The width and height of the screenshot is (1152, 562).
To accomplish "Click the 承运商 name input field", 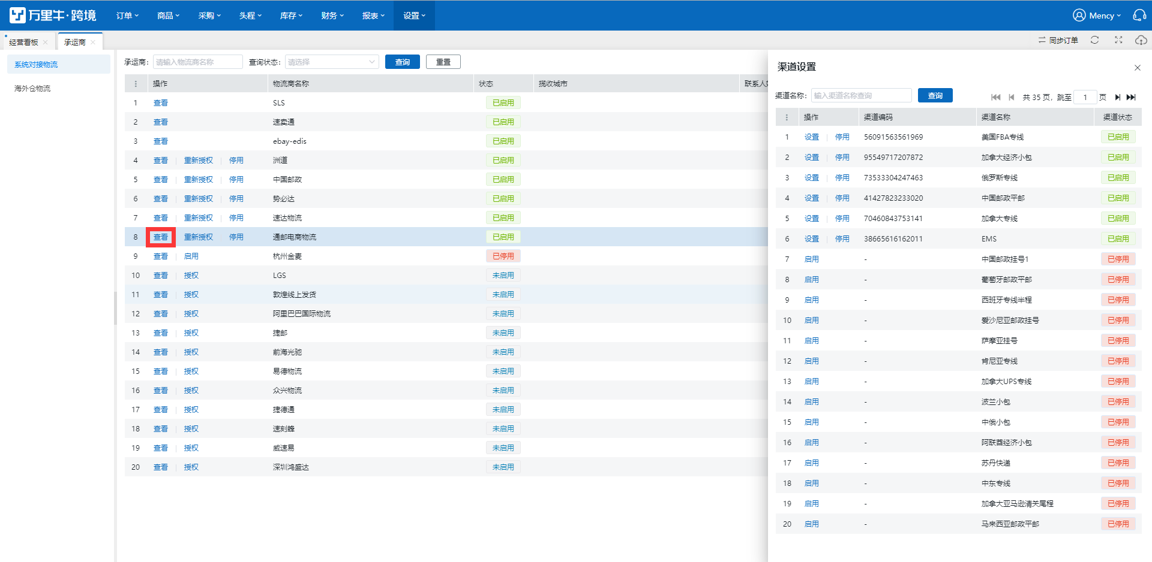I will (197, 62).
